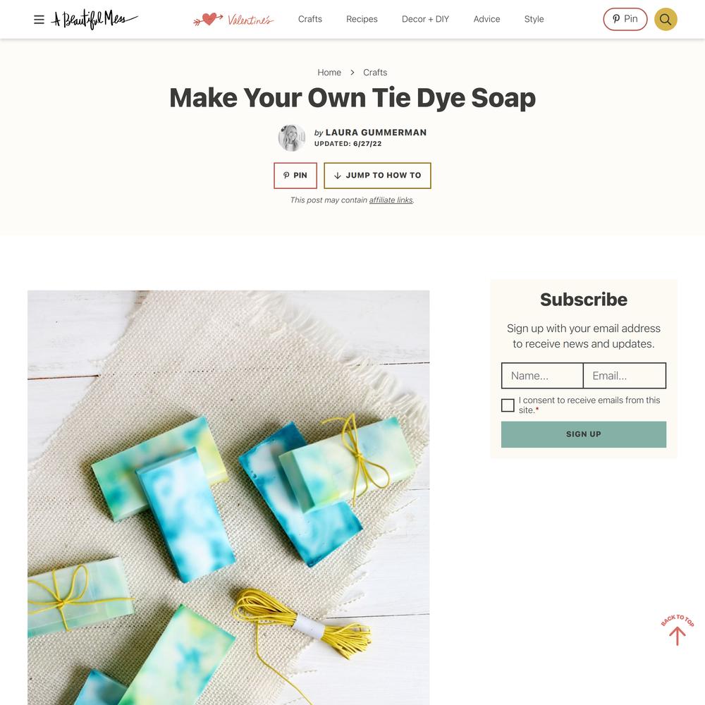The image size is (705, 705).
Task: Click the Name input field
Action: (542, 376)
